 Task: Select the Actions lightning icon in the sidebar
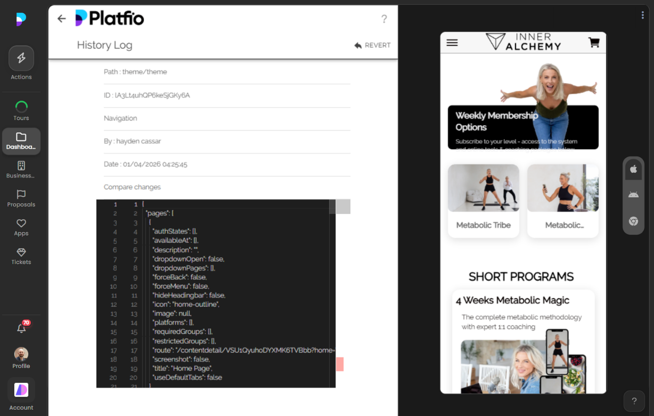click(x=21, y=58)
